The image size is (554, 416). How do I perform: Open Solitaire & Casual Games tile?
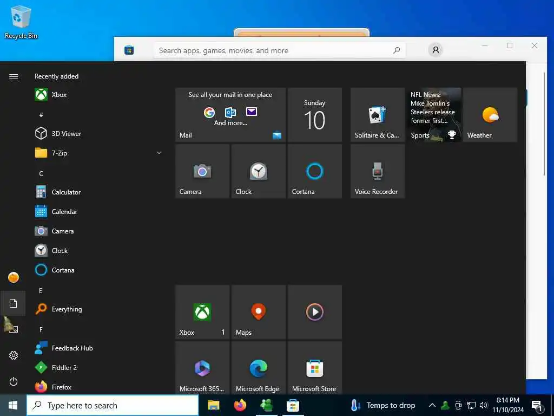[x=377, y=115]
